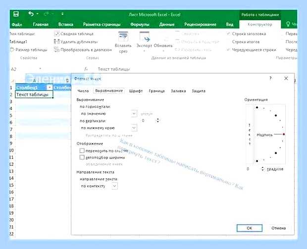This screenshot has width=307, height=249.
Task: Switch to the Защита dialog tab
Action: 199,91
